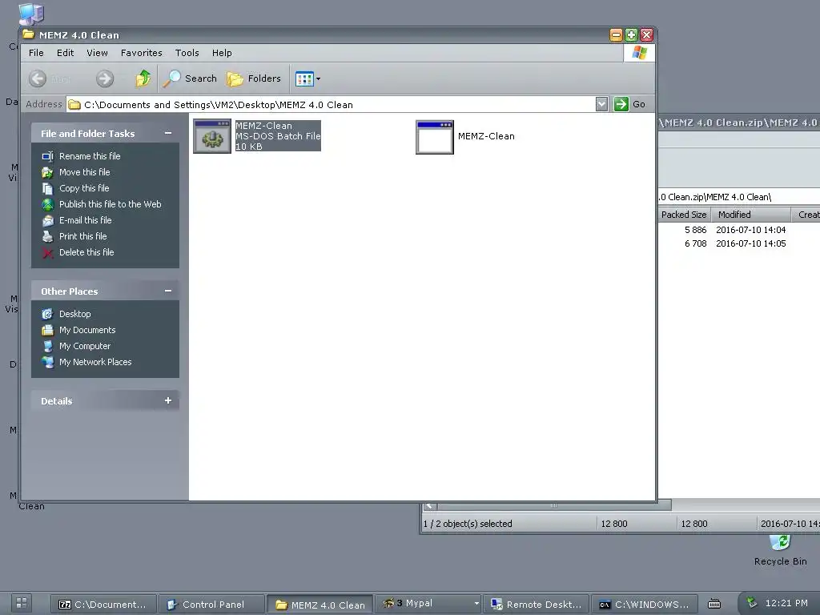820x615 pixels.
Task: Open the Recycle Bin desktop icon
Action: [780, 551]
